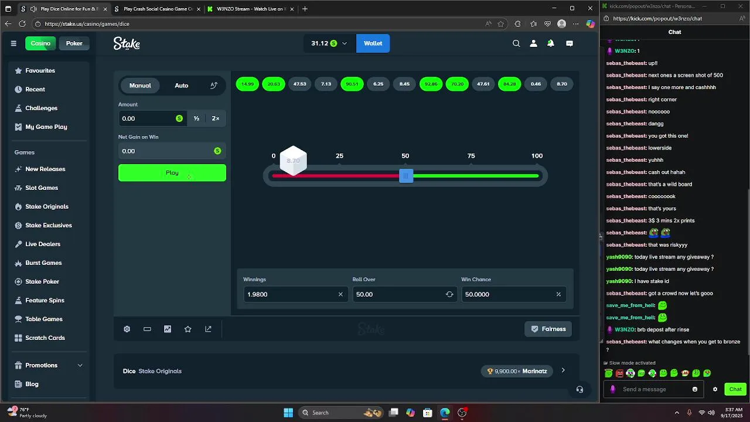Click past result 14.99 pill
The width and height of the screenshot is (750, 422).
(x=247, y=84)
